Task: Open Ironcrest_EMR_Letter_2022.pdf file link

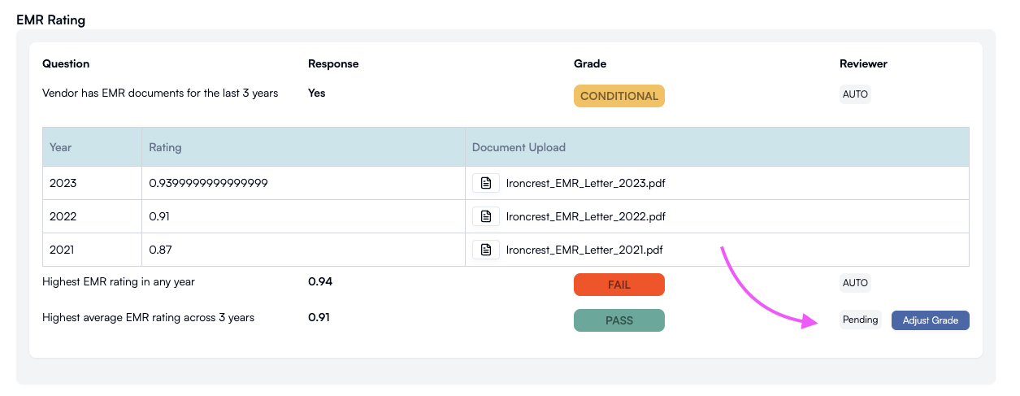Action: [x=585, y=216]
